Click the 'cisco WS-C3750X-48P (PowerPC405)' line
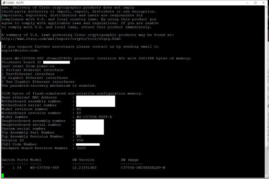Screen dimensions: 269x179 point(97,58)
